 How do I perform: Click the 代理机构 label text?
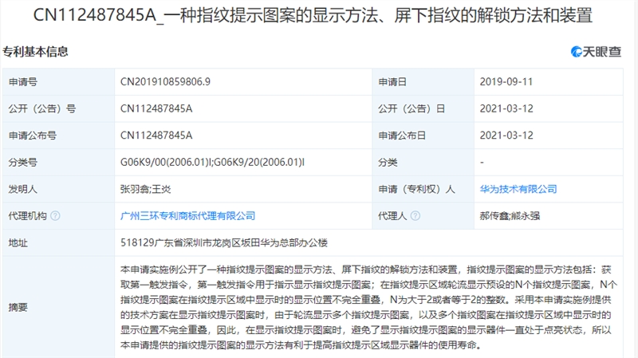[28, 216]
